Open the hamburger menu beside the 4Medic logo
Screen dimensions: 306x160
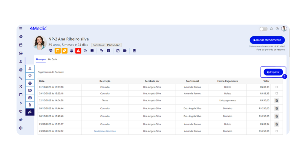(x=21, y=28)
